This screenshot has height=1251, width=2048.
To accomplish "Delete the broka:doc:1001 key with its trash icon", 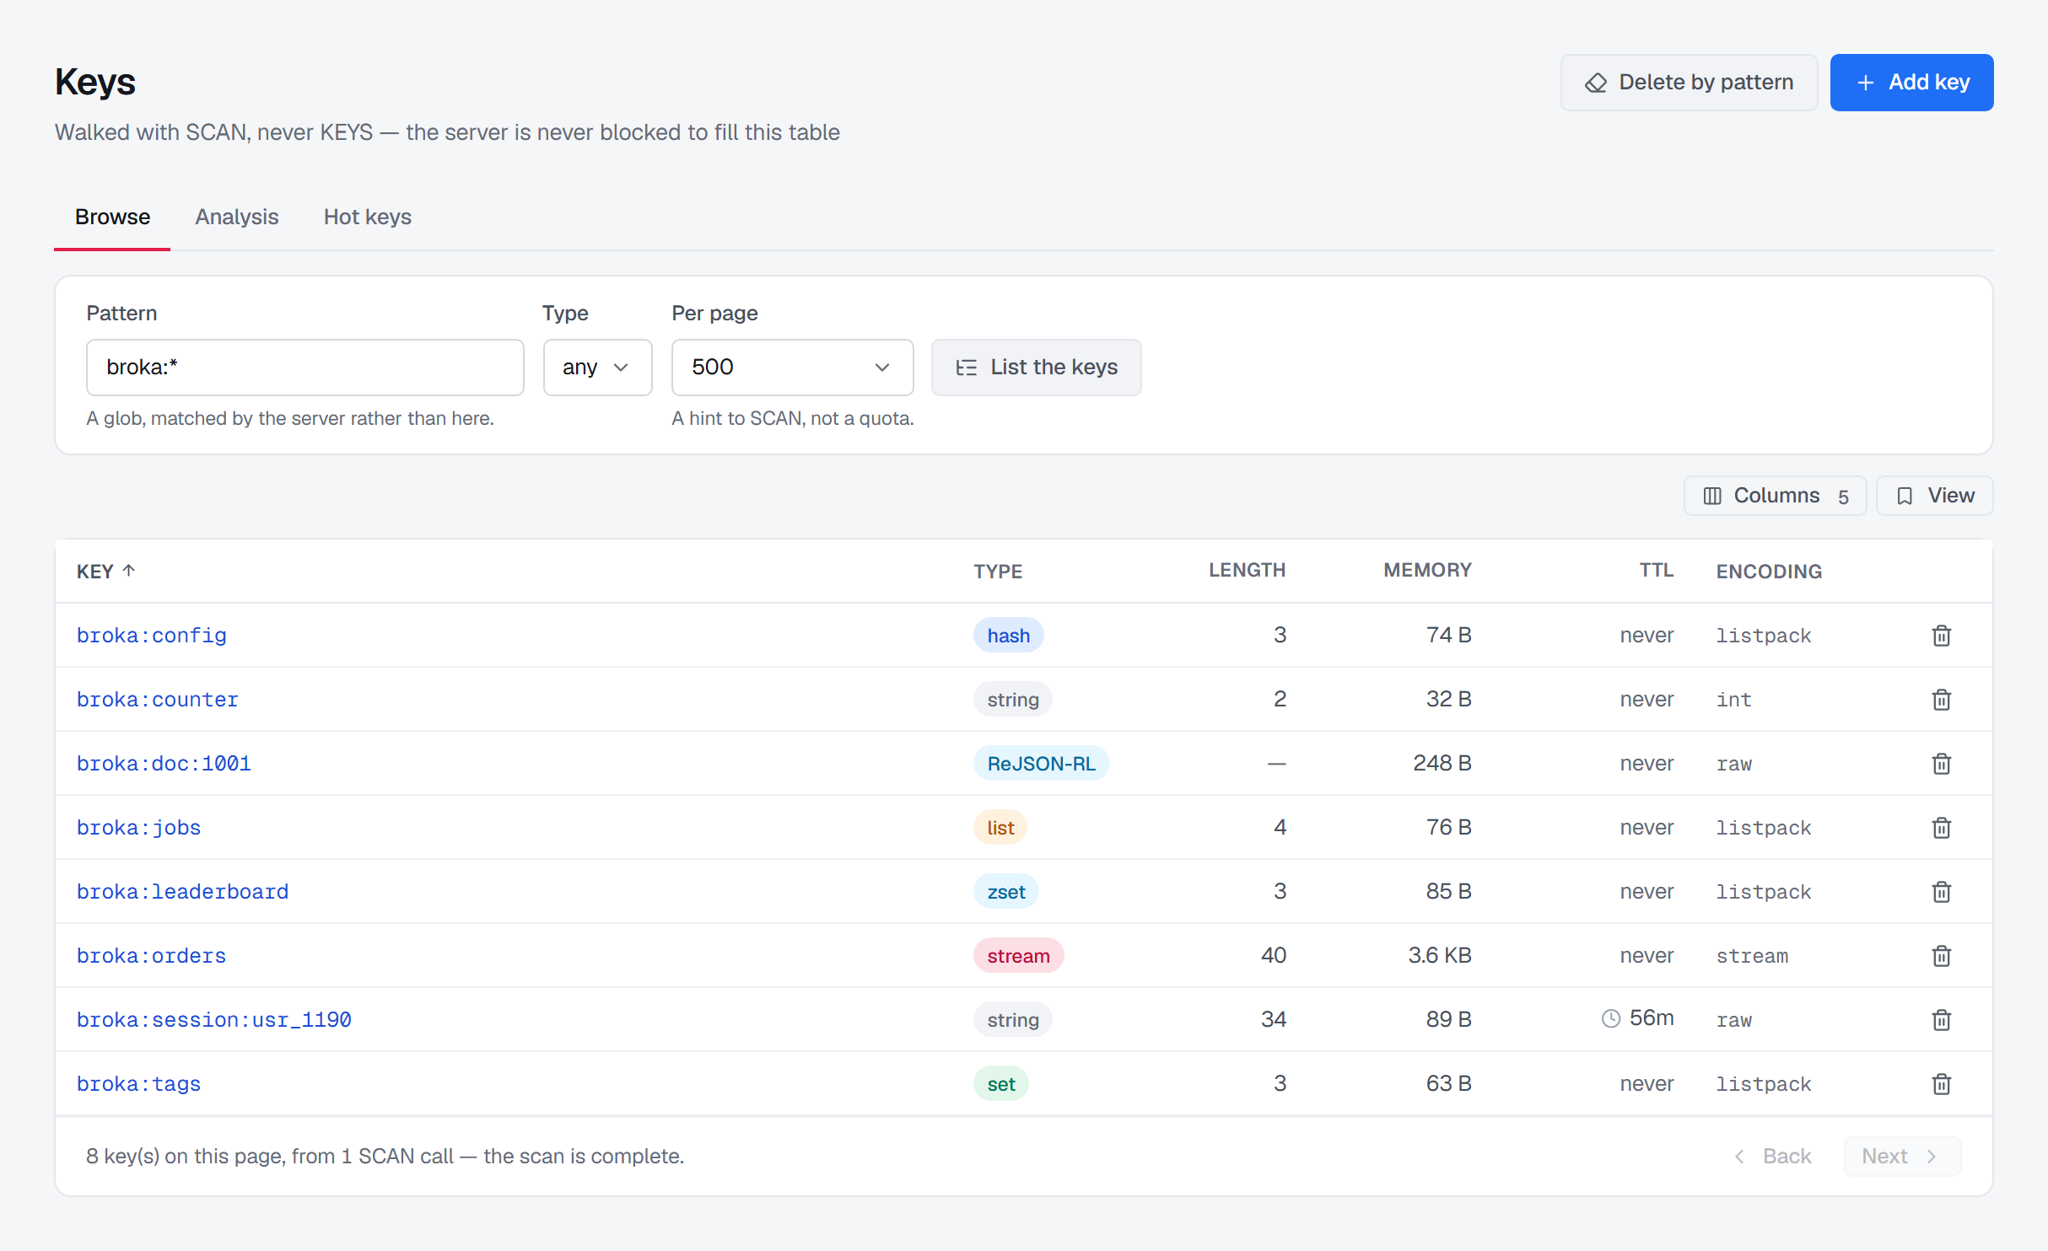I will [1941, 764].
